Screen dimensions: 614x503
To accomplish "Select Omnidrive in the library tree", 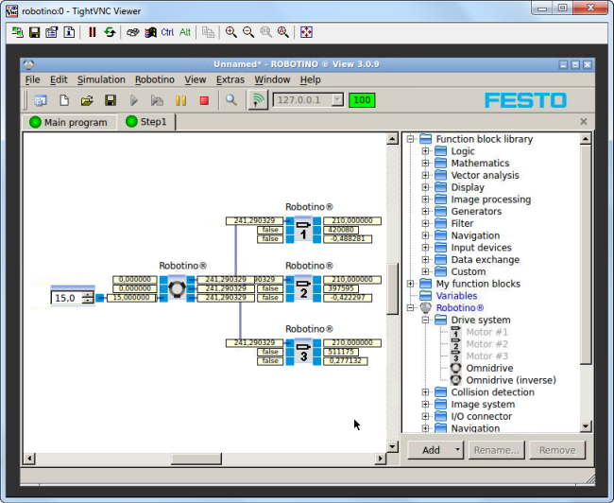I will click(489, 368).
